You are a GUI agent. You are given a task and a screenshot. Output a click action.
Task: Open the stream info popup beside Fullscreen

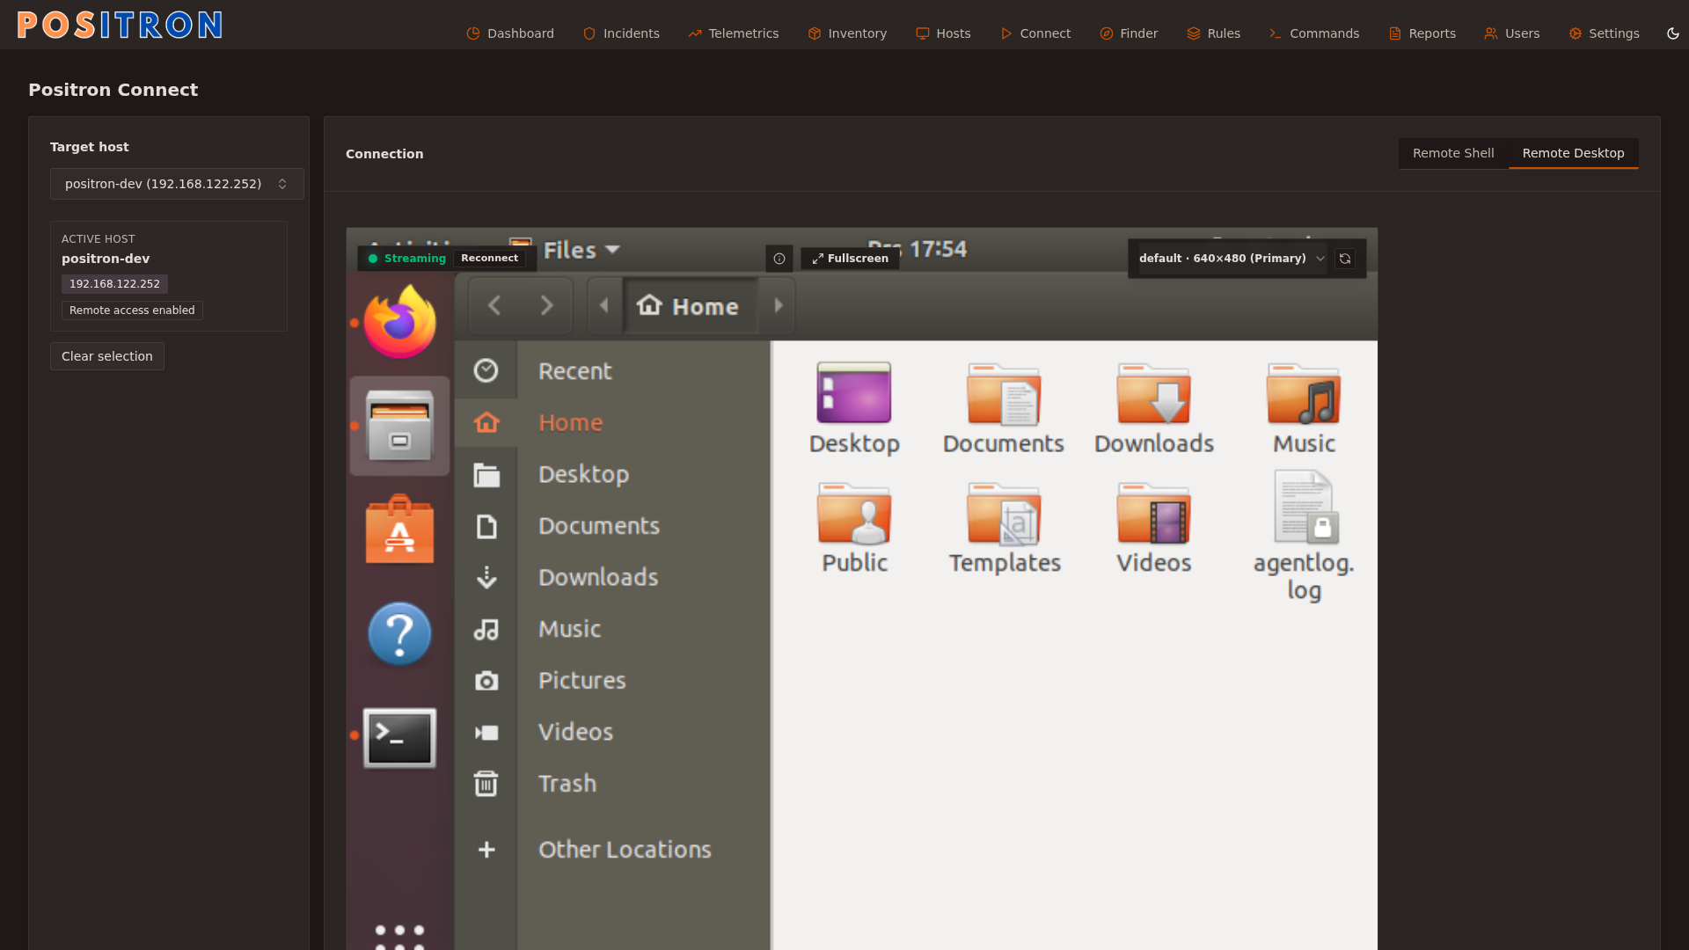tap(779, 258)
